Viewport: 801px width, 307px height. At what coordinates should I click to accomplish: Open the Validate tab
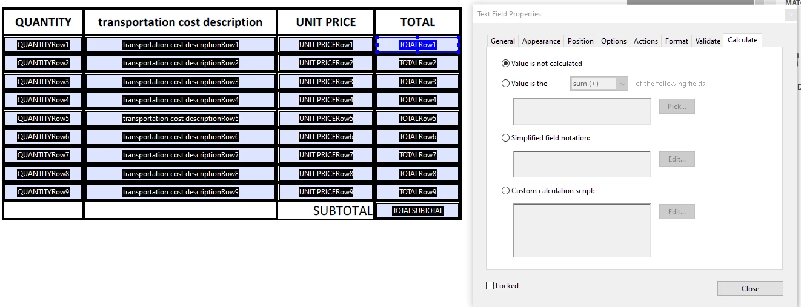pos(708,41)
